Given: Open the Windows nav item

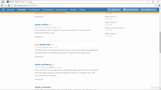Looking at the screenshot, I should point(73,10).
